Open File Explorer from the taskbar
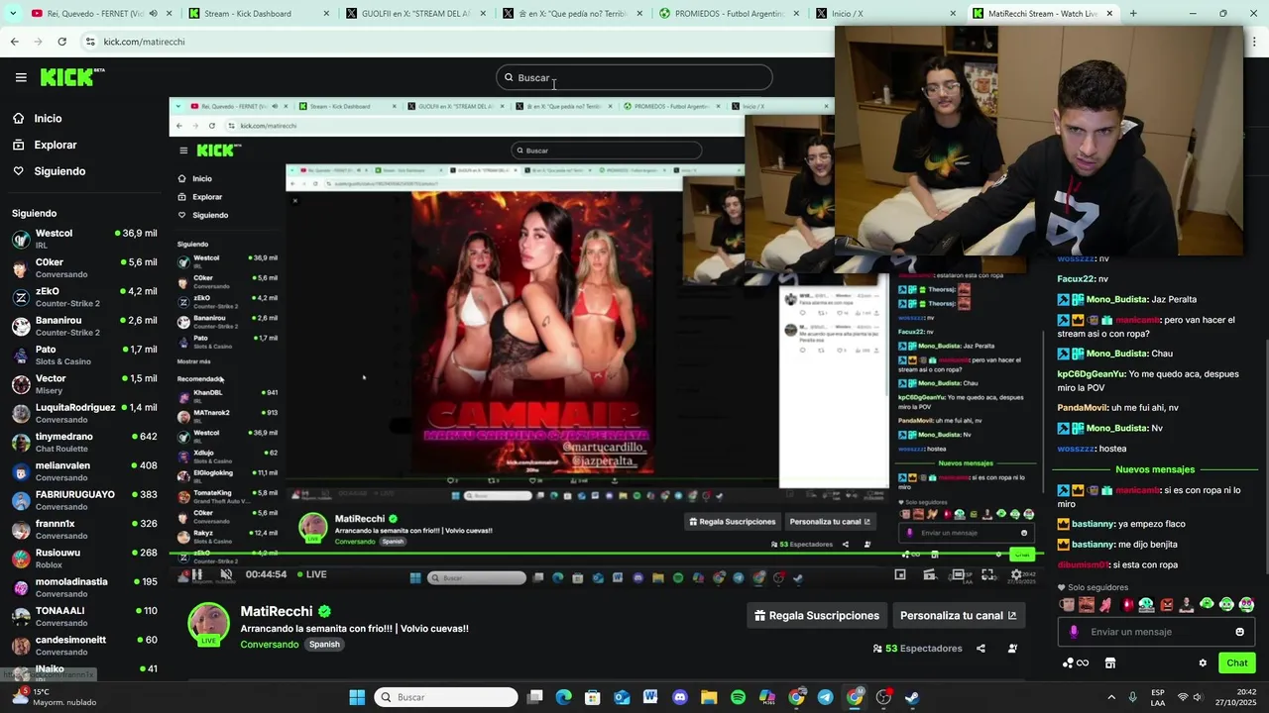Viewport: 1269px width, 713px height. (709, 697)
